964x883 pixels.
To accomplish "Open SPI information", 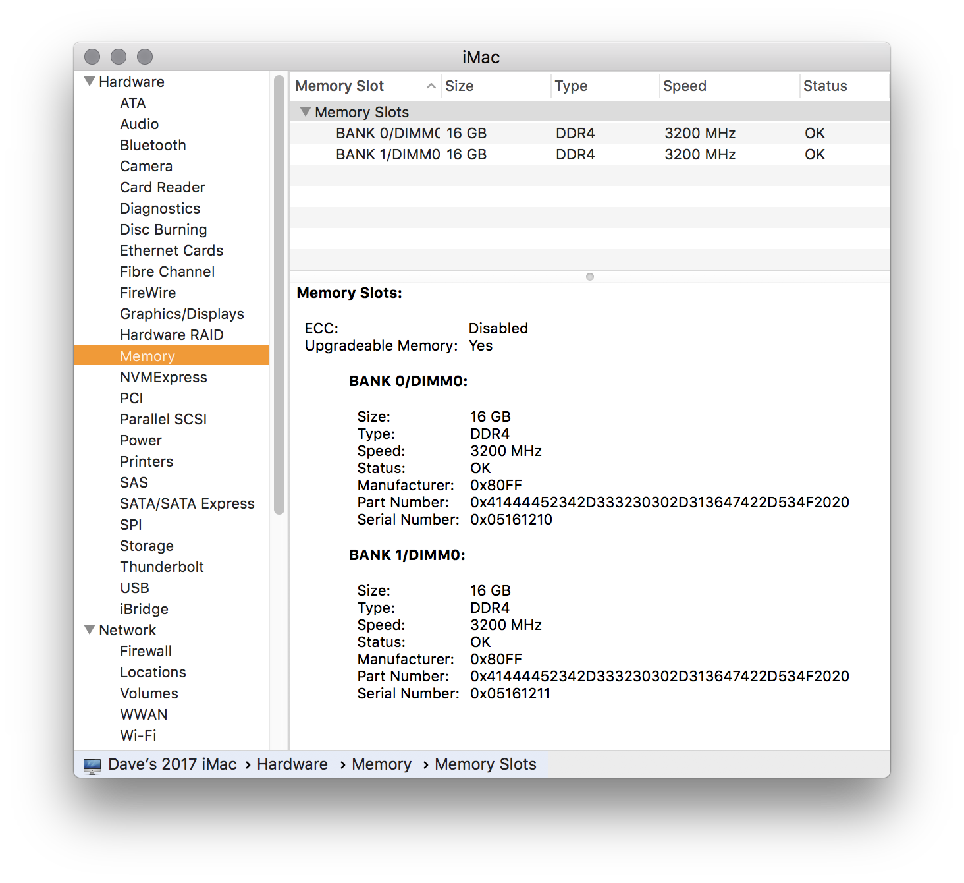I will click(131, 525).
